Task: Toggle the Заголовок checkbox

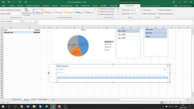Action: pyautogui.click(x=142, y=10)
